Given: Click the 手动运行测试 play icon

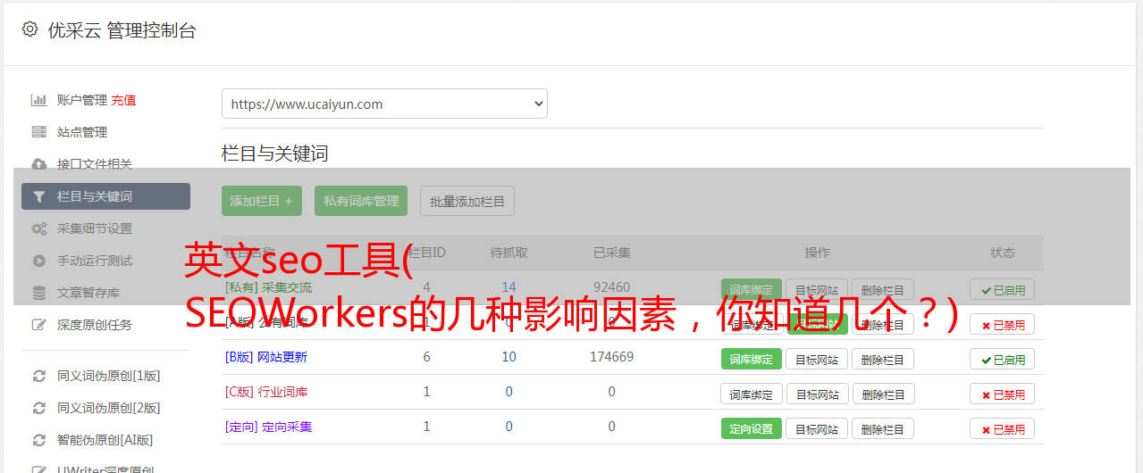Looking at the screenshot, I should coord(39,261).
